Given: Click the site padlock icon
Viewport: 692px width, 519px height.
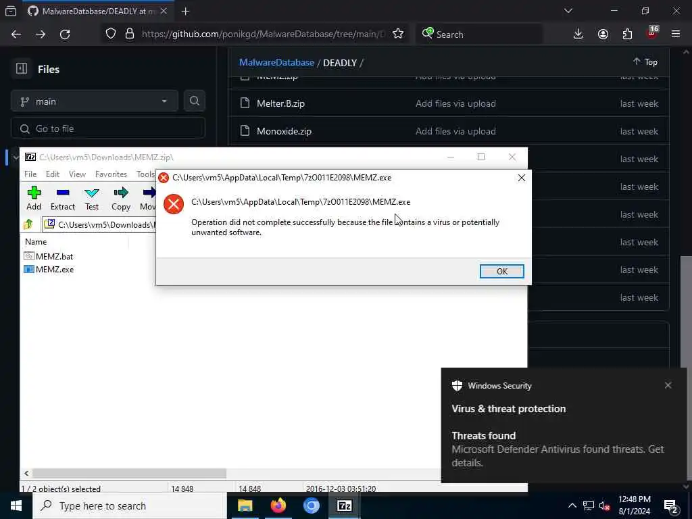Looking at the screenshot, I should (x=129, y=34).
